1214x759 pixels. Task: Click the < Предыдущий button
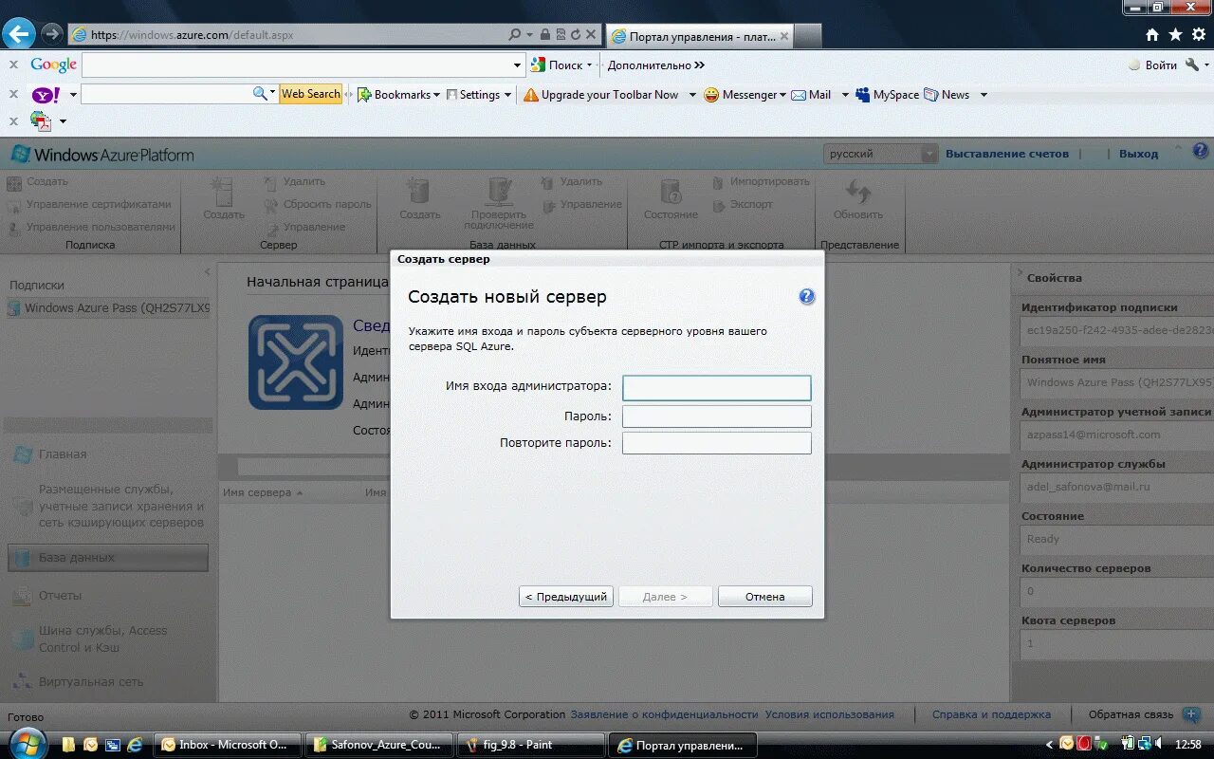(566, 597)
